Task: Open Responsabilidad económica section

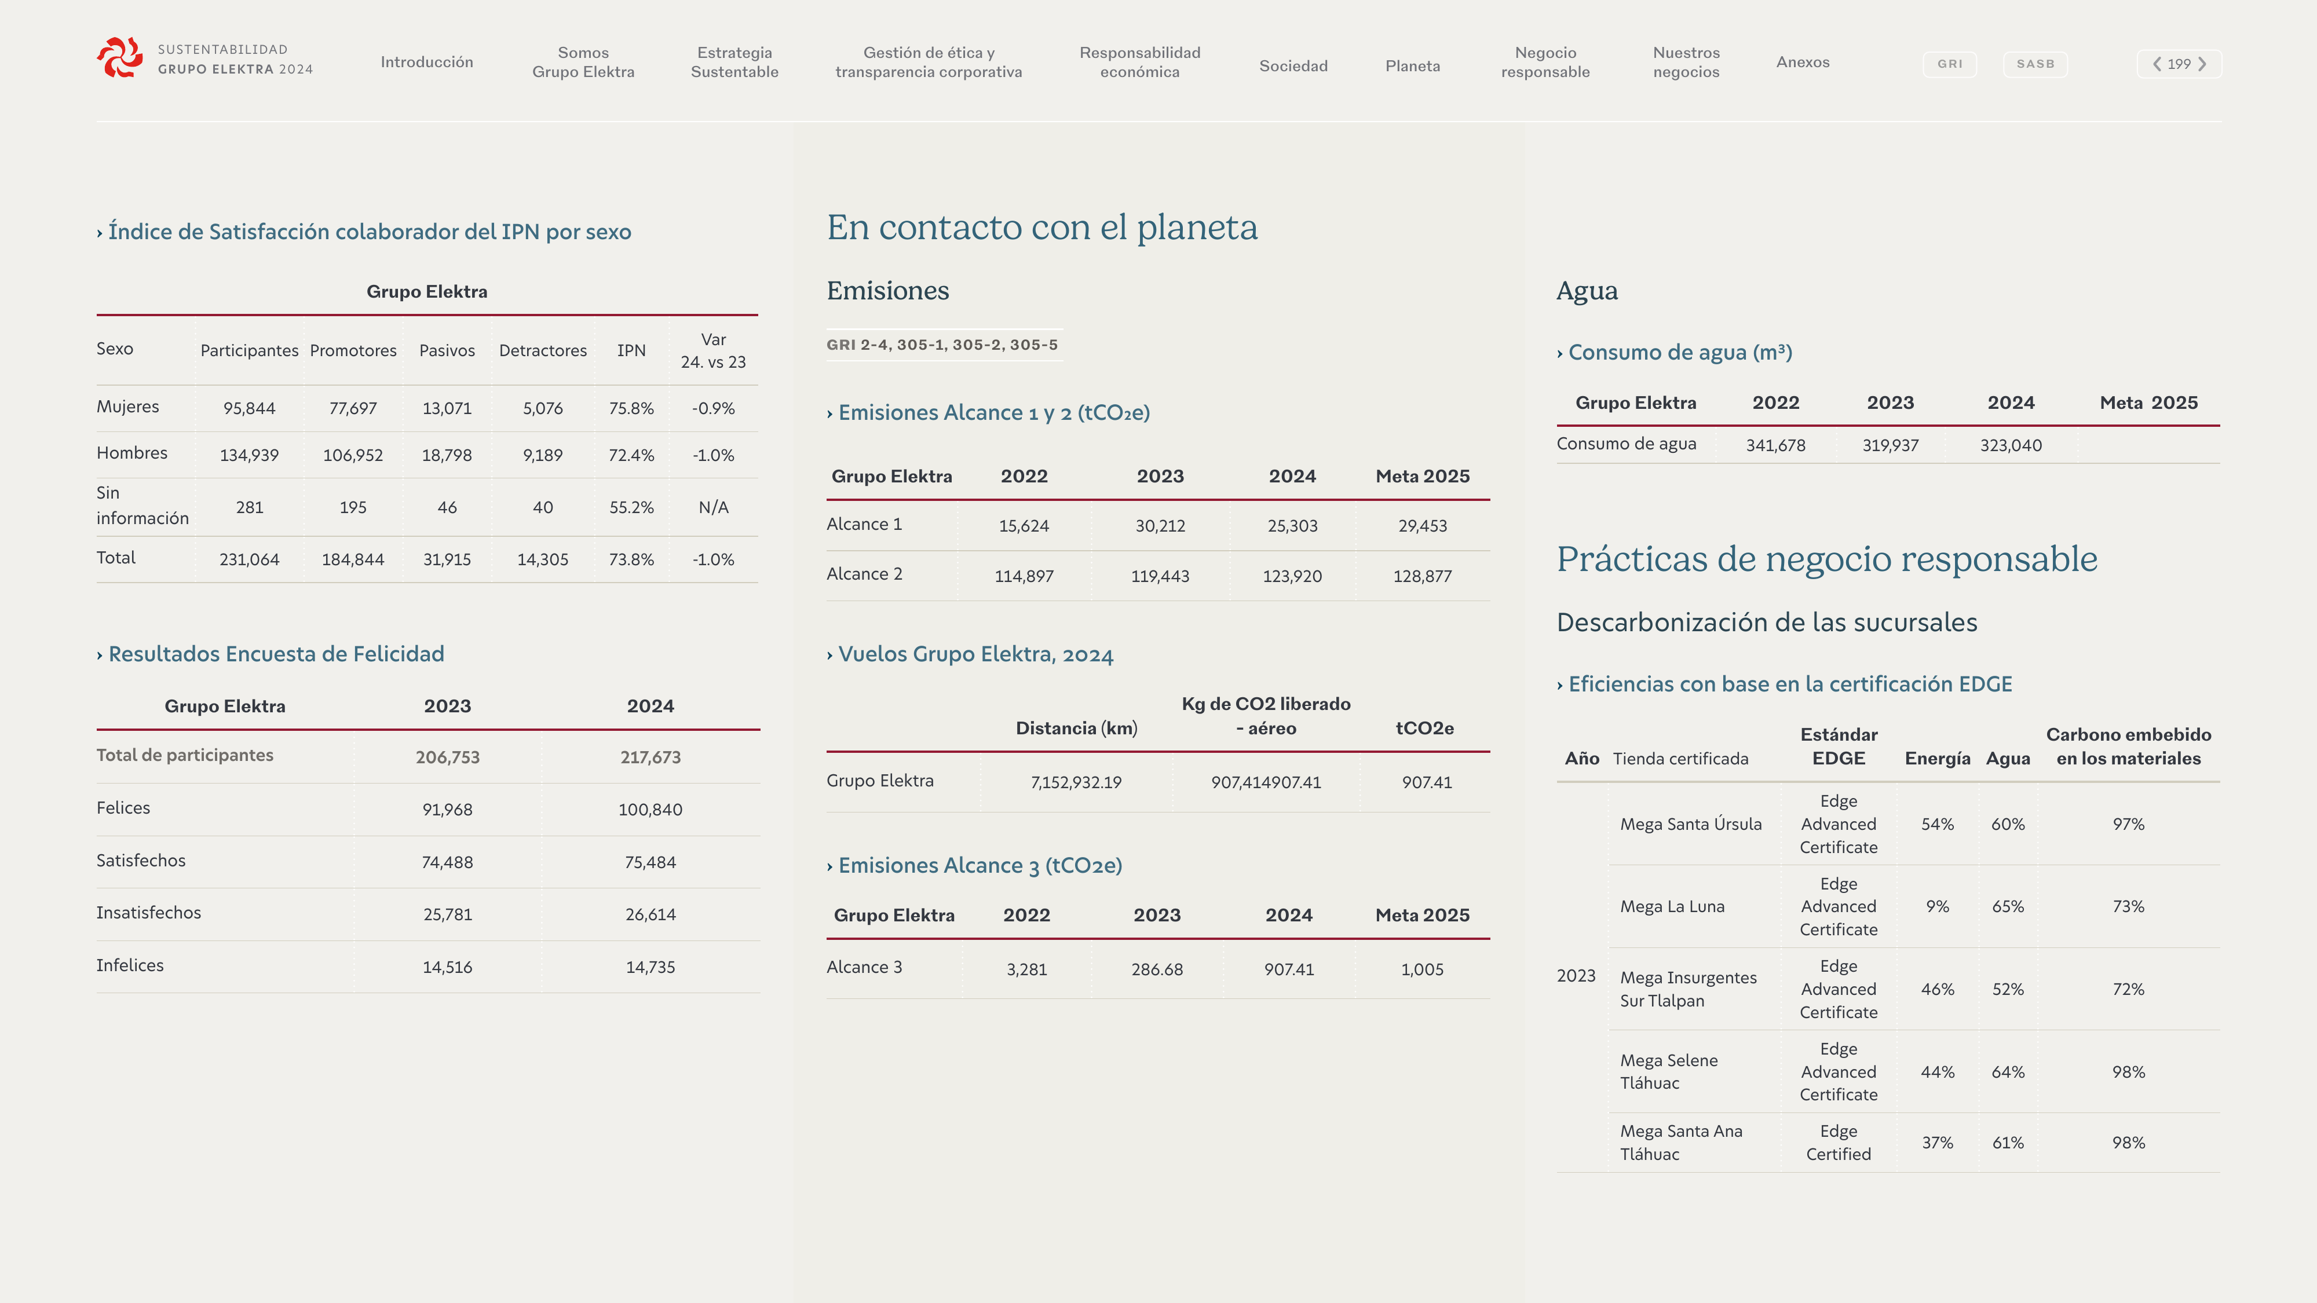Action: tap(1139, 62)
